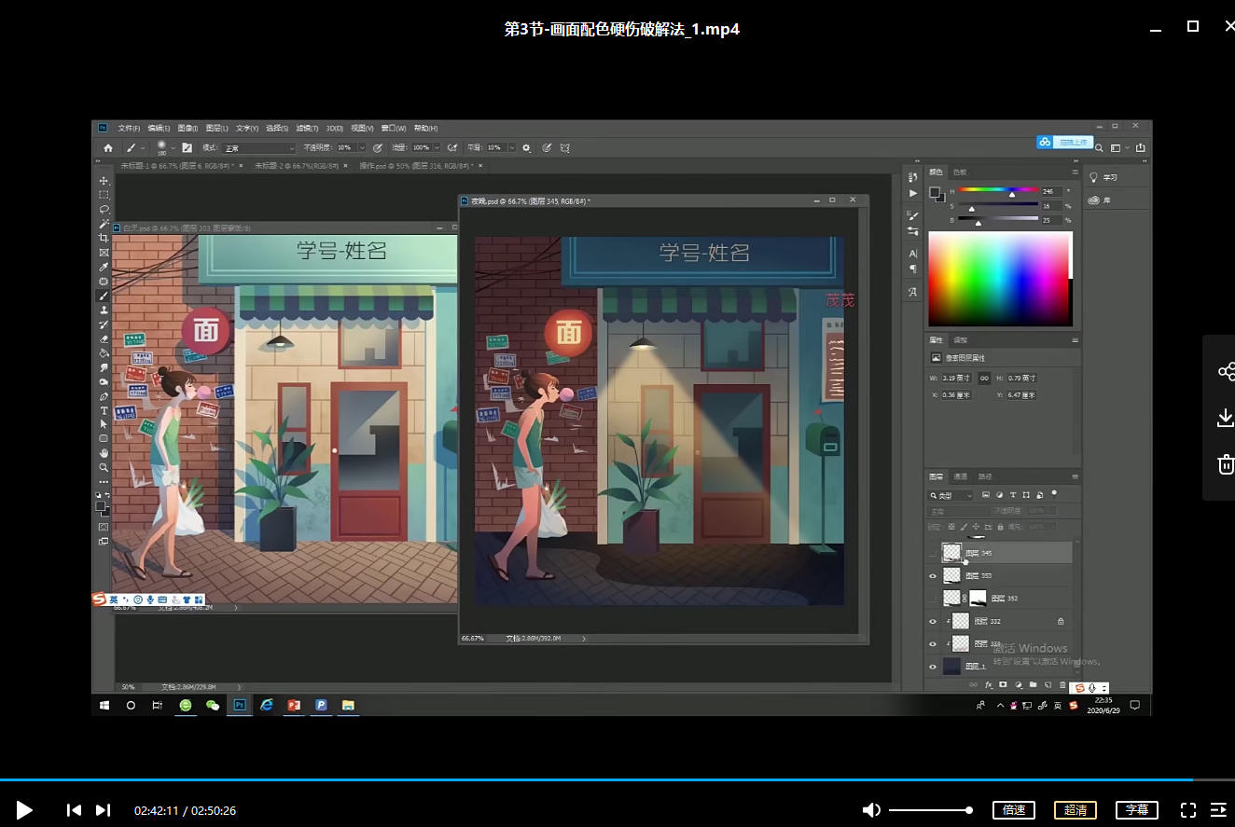Click the 字幕 subtitles button
1235x827 pixels.
(1136, 810)
